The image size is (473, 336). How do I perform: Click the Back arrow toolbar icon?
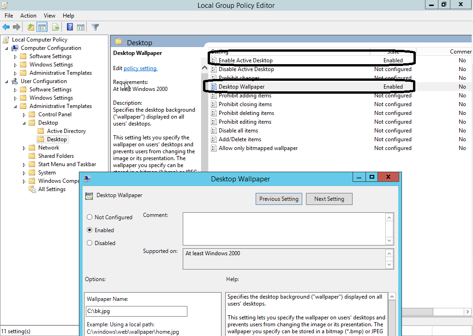coord(6,27)
